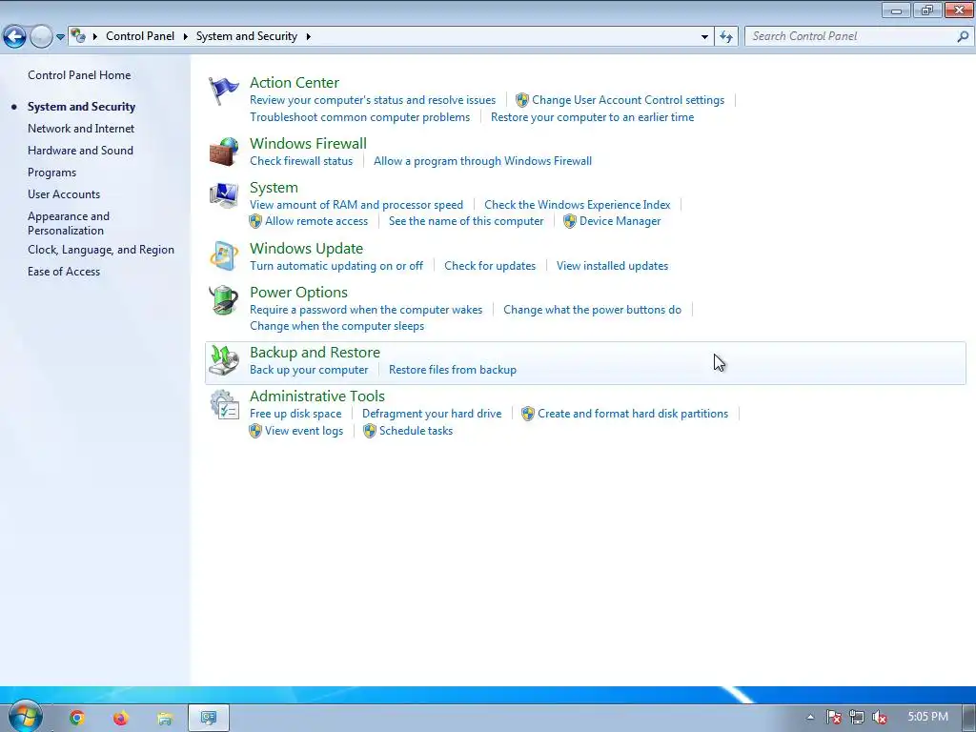Select User Accounts in sidebar

[64, 194]
